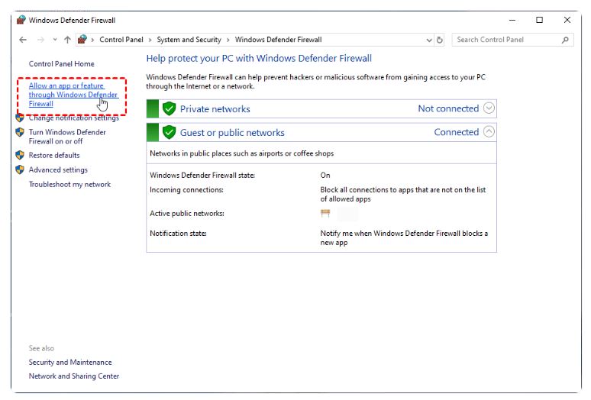Maximize the Windows Defender Firewall window
This screenshot has width=591, height=400.
coord(539,20)
